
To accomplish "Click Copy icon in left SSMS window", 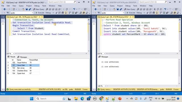I will tap(67, 9).
